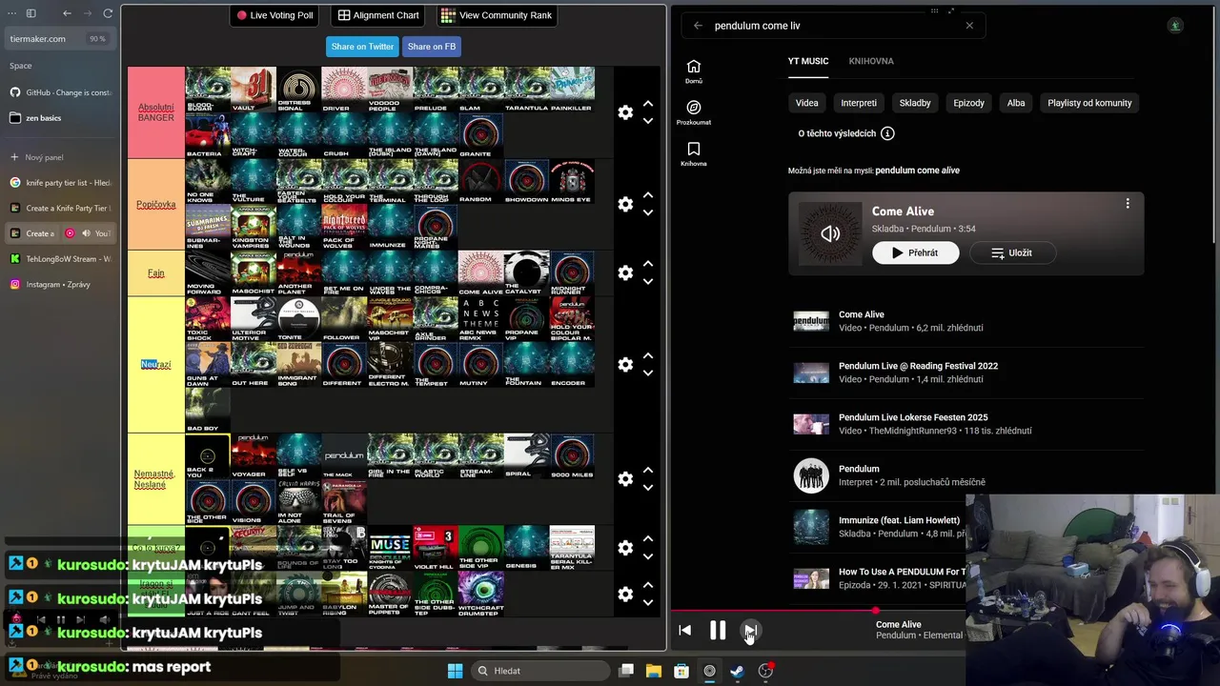Screen dimensions: 1220x686
Task: Share tier list on Twitter
Action: coord(362,47)
